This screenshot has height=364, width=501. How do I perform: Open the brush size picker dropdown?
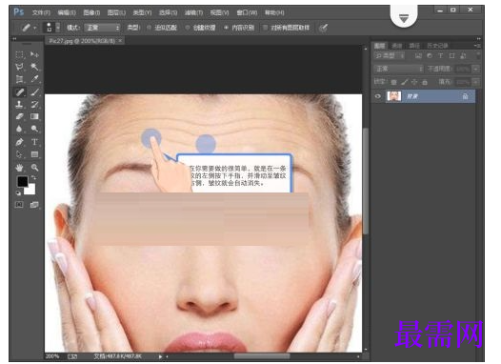pos(58,28)
